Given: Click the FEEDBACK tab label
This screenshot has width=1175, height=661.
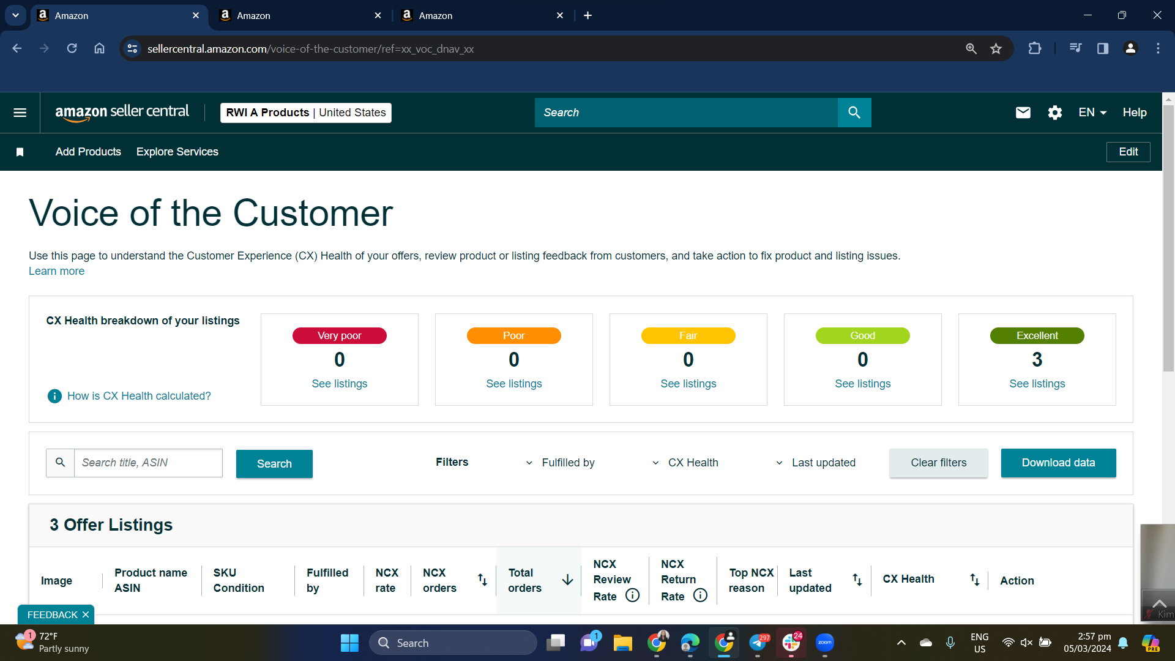Looking at the screenshot, I should [x=52, y=614].
